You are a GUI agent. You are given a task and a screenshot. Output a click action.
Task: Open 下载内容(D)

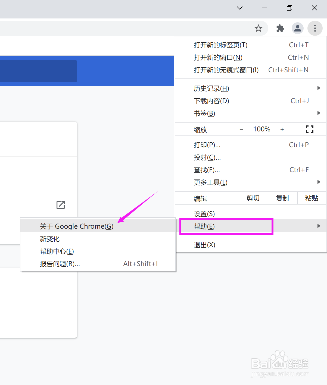(250, 101)
